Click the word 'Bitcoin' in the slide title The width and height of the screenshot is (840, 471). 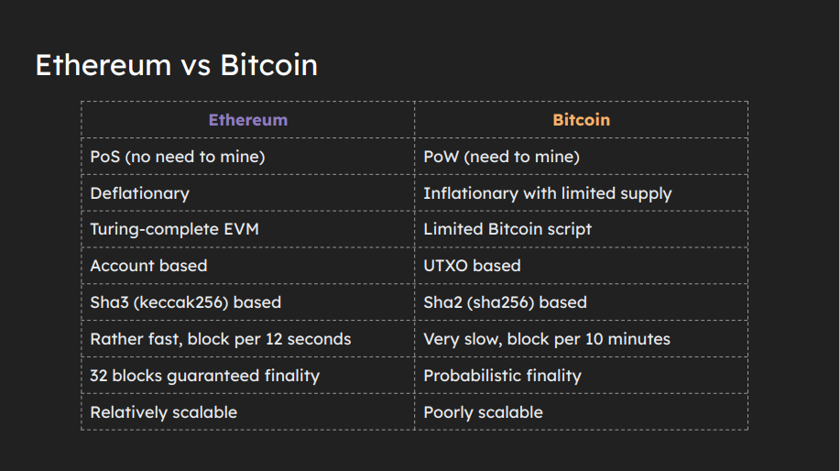(x=269, y=65)
